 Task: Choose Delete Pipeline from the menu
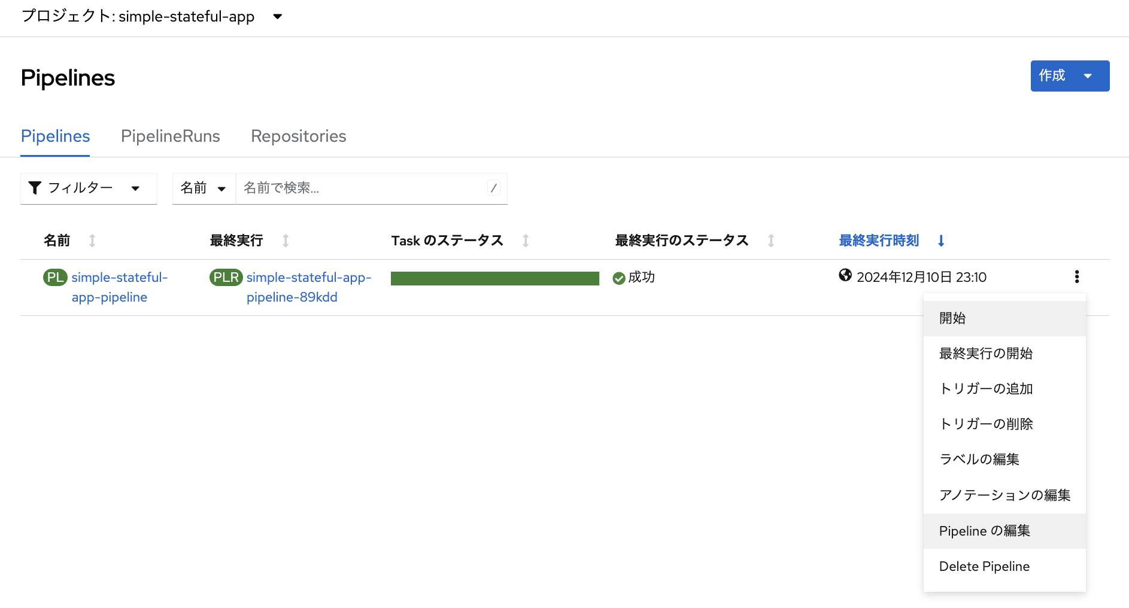(x=984, y=566)
